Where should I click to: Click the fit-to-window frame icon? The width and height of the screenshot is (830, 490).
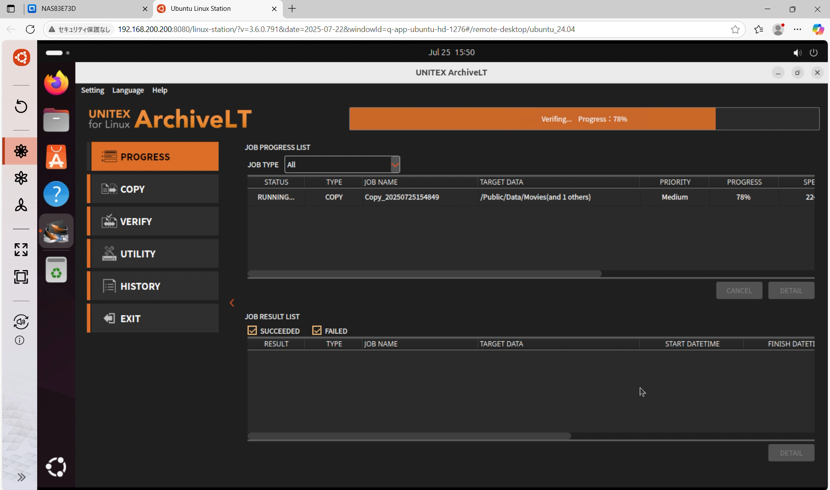pos(21,277)
